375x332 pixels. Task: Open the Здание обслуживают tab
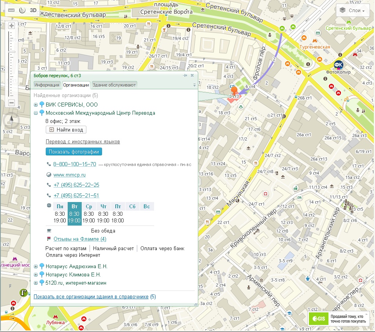(x=114, y=85)
